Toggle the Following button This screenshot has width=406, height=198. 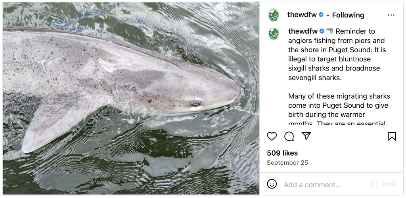point(348,15)
